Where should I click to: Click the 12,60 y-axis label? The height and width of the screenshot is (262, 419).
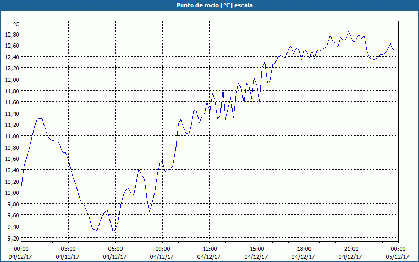coord(12,46)
